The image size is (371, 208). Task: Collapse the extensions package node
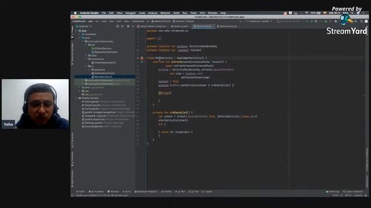pyautogui.click(x=86, y=59)
